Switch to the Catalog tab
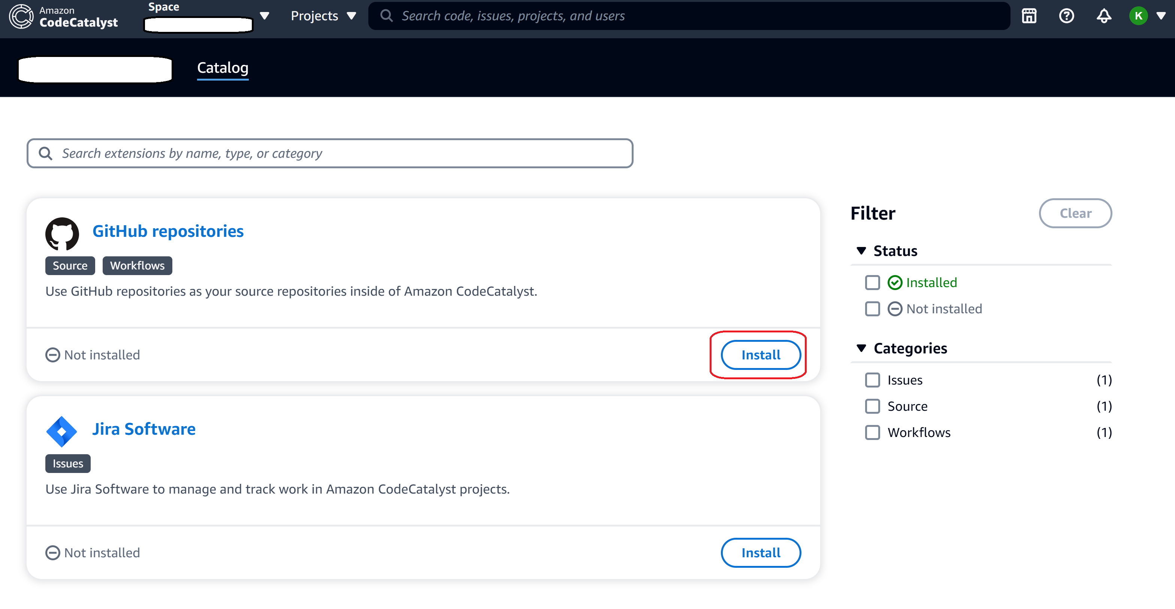The width and height of the screenshot is (1175, 609). tap(223, 68)
